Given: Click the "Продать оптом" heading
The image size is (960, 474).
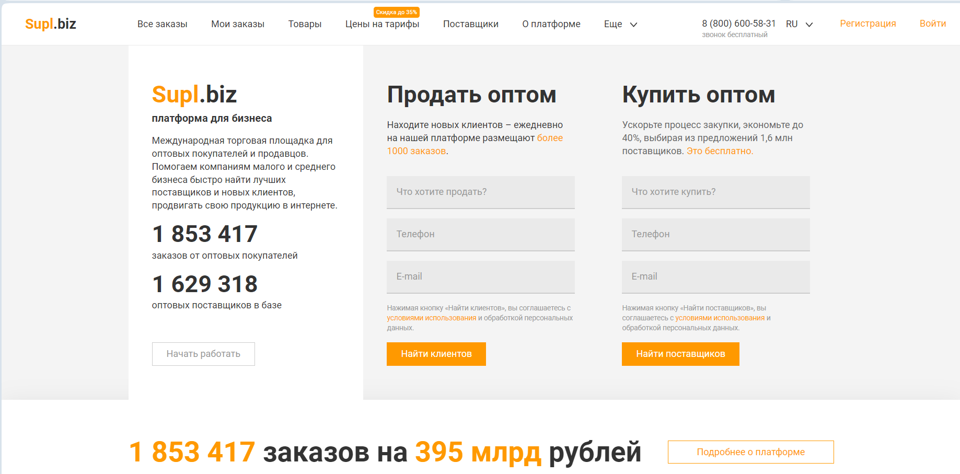Looking at the screenshot, I should click(x=471, y=95).
